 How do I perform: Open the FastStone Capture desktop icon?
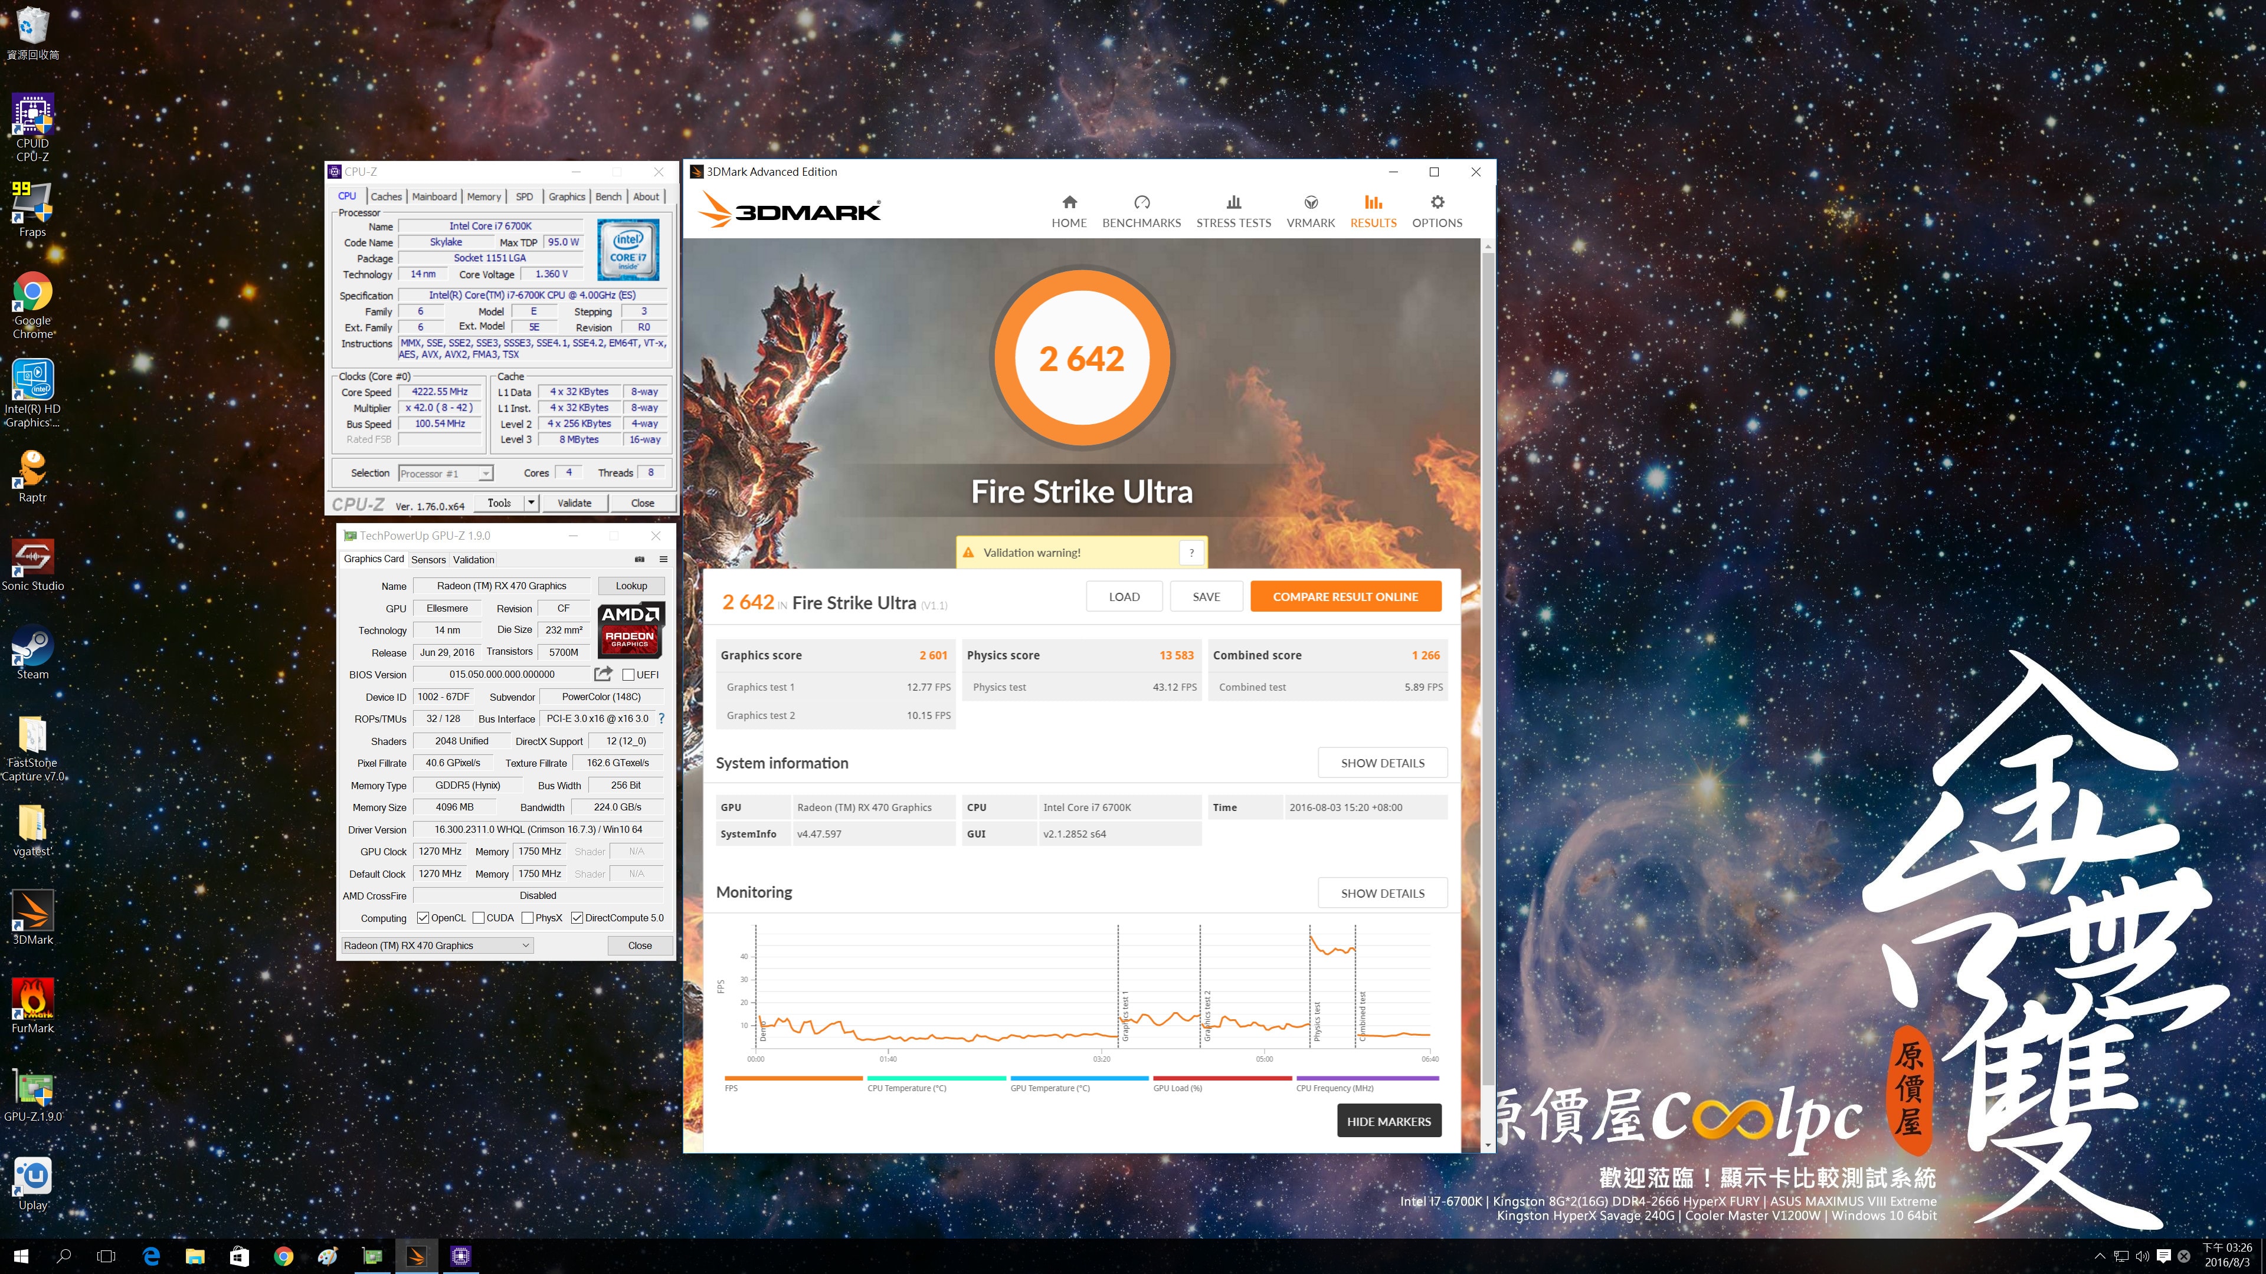click(x=32, y=747)
